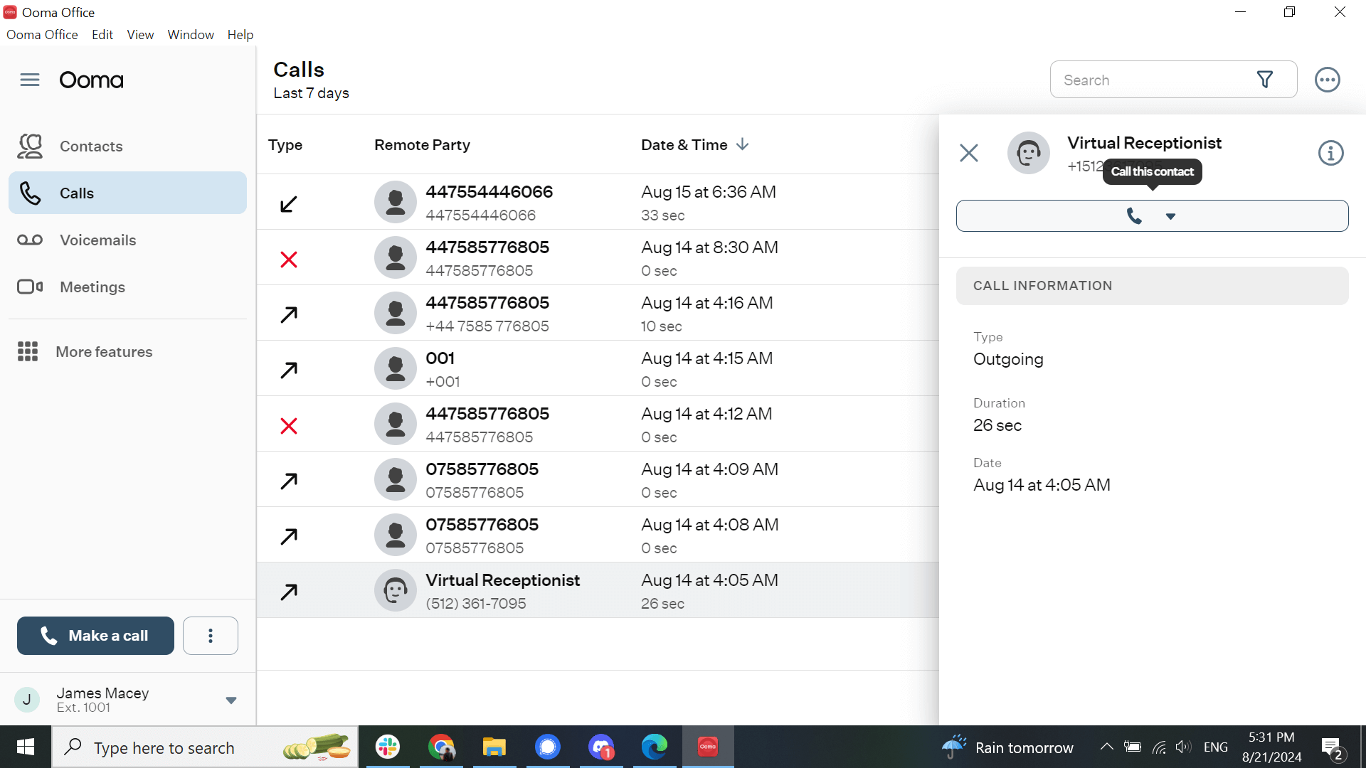Click the More features icon

point(29,352)
